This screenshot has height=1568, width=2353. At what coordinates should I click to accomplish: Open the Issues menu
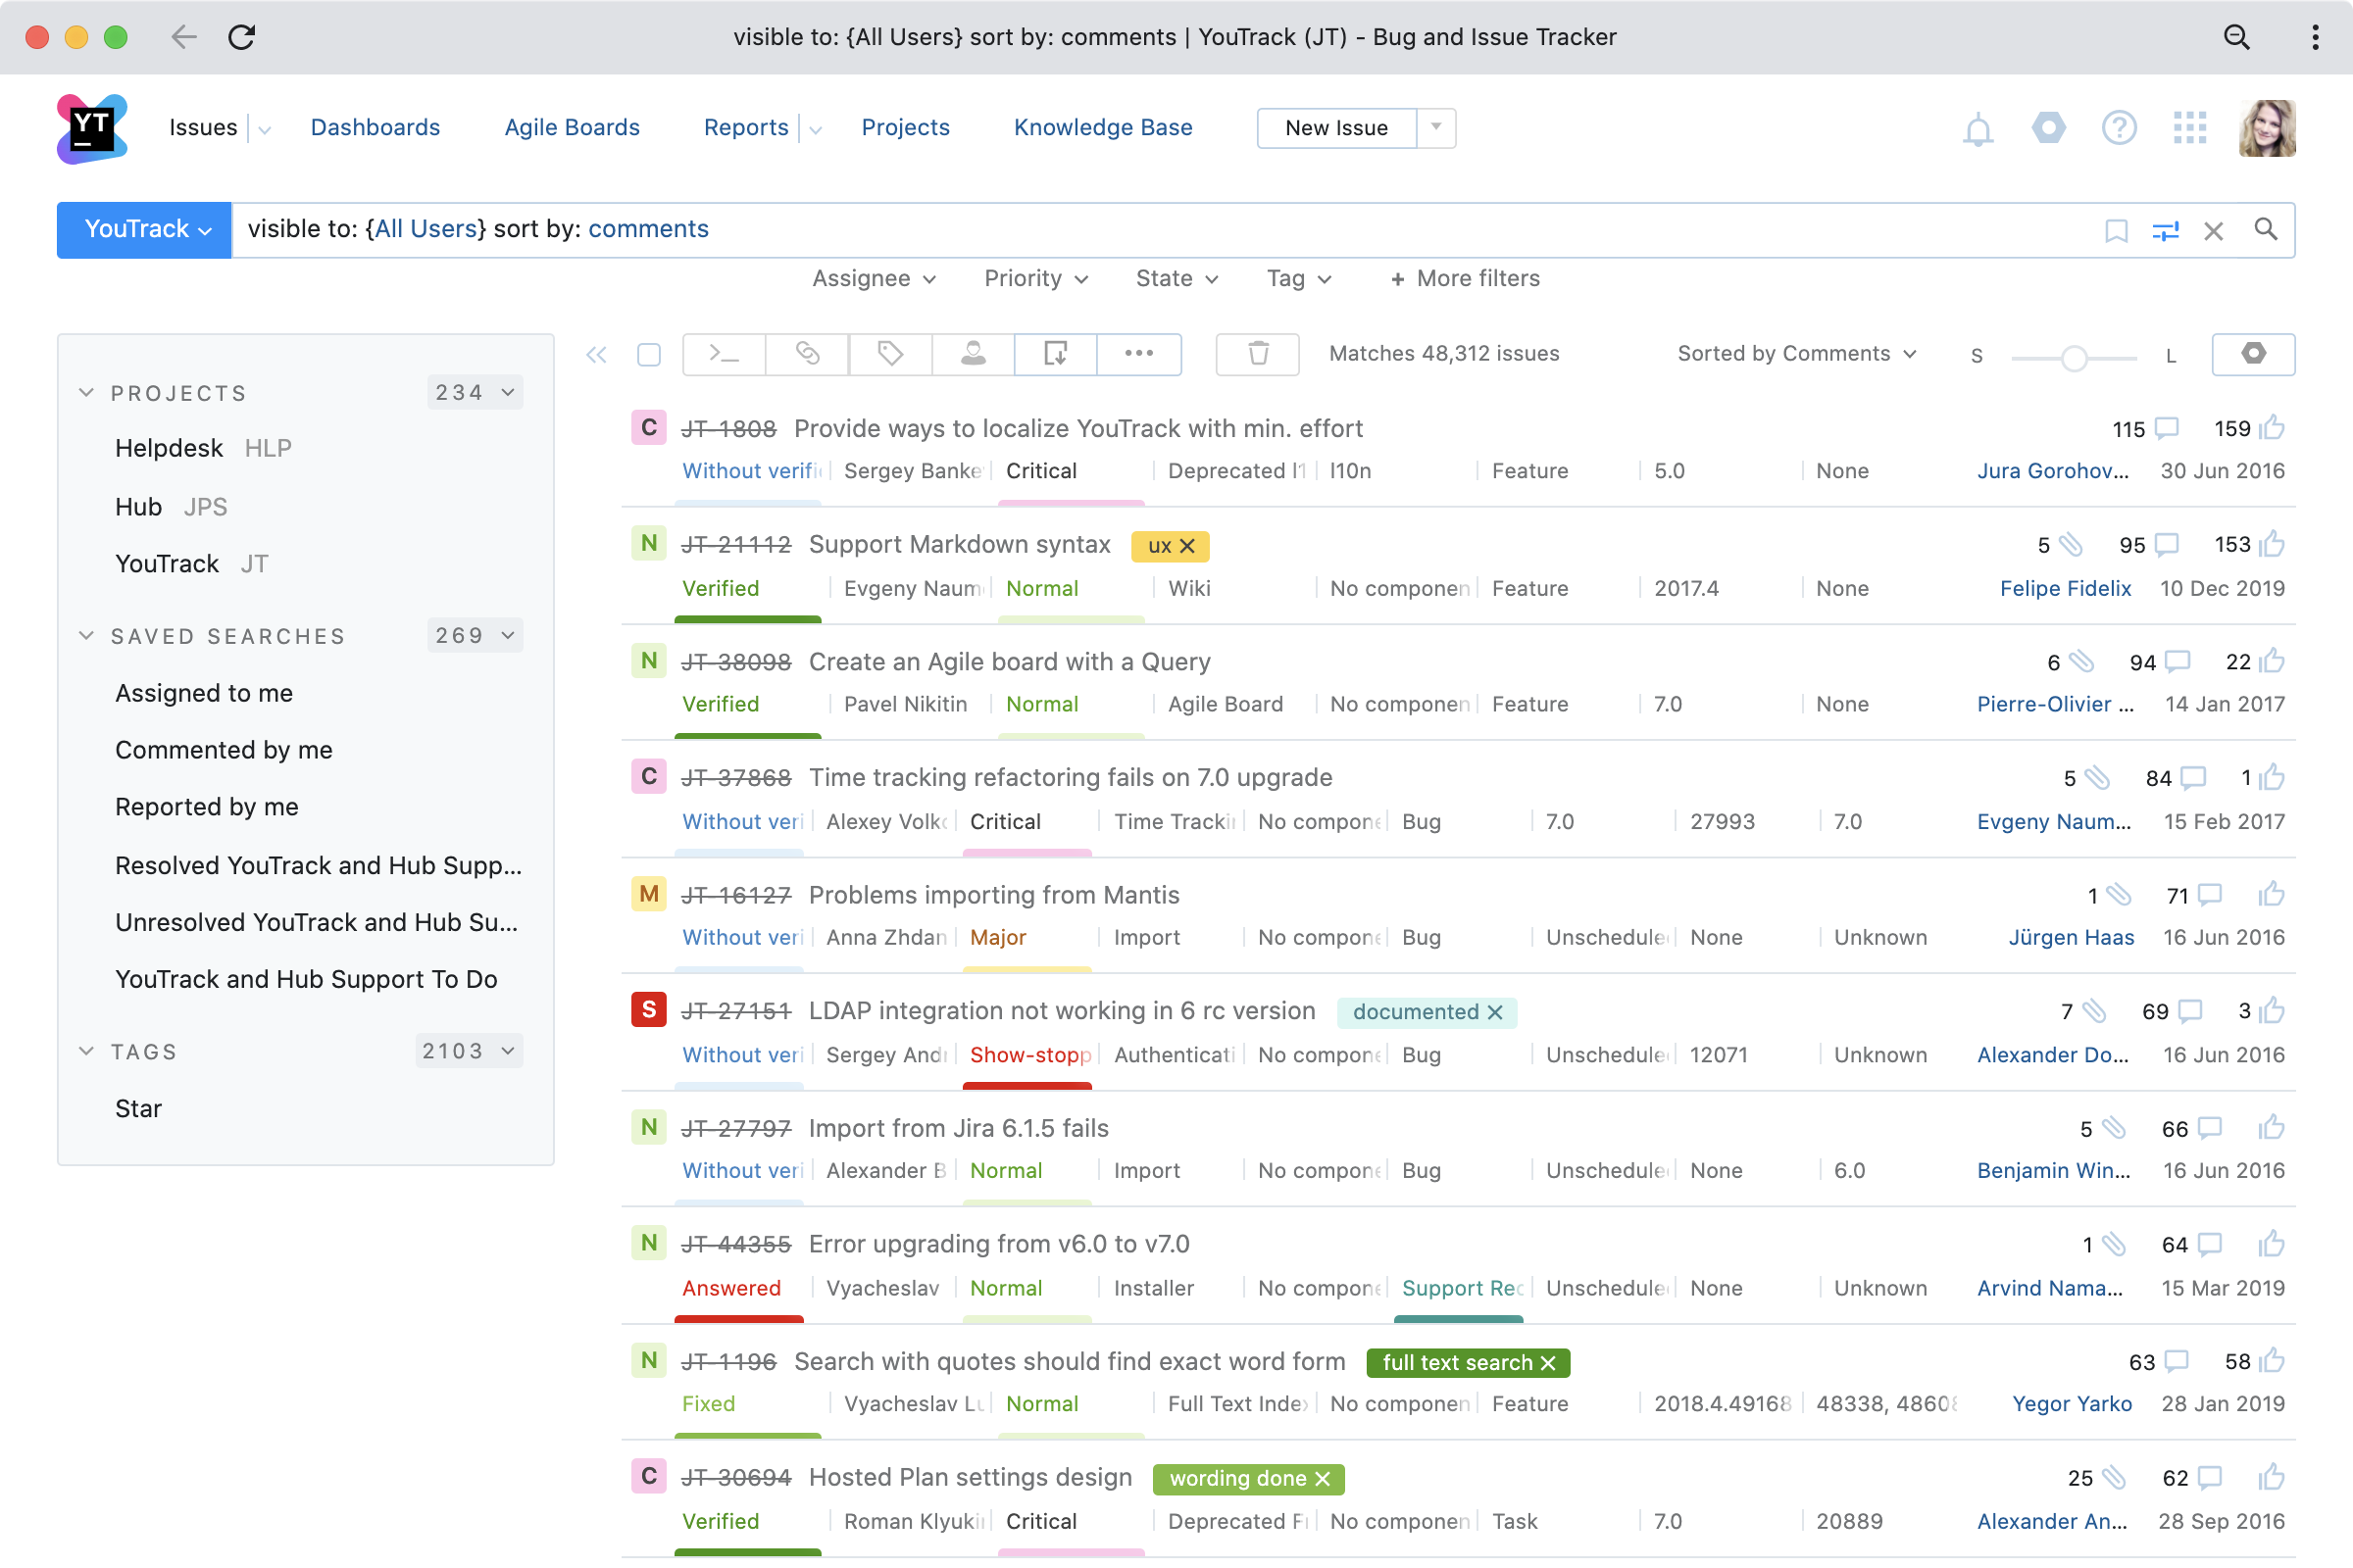204,128
